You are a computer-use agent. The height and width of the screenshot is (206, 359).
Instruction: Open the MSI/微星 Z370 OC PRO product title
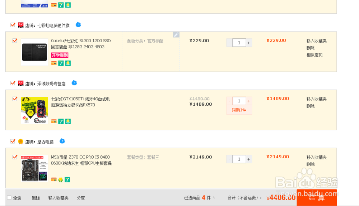coord(81,160)
